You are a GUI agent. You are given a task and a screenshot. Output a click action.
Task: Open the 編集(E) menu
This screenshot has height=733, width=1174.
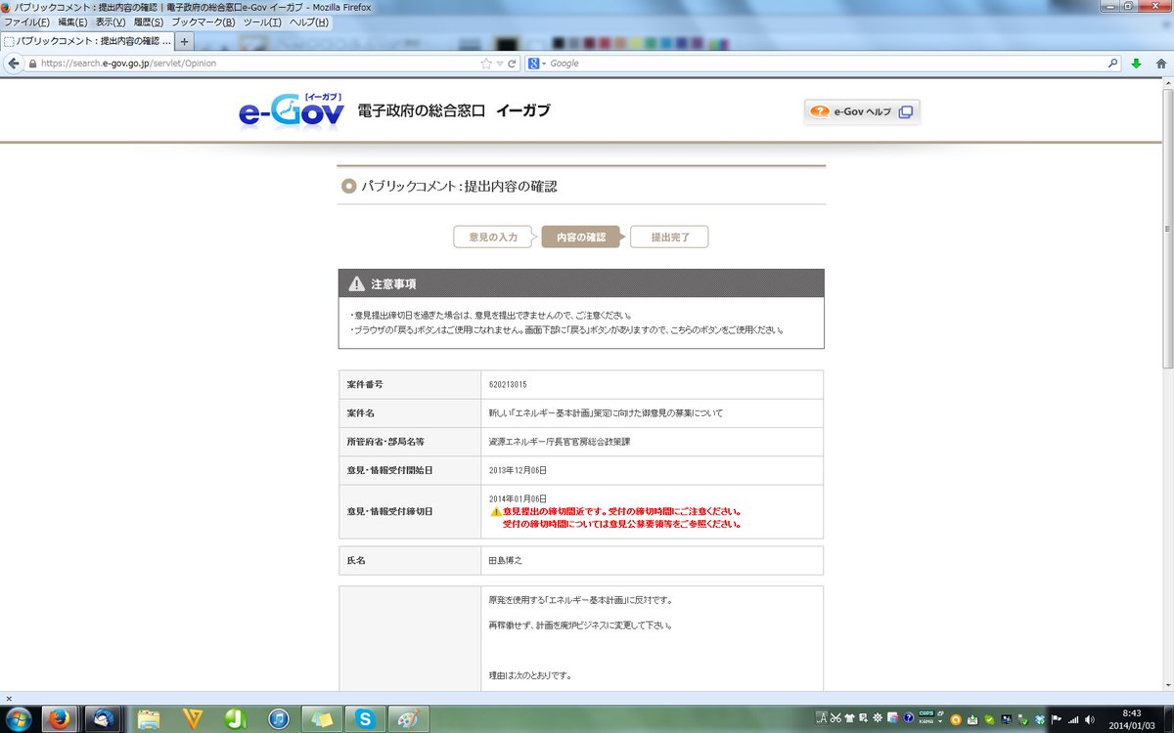click(x=72, y=22)
